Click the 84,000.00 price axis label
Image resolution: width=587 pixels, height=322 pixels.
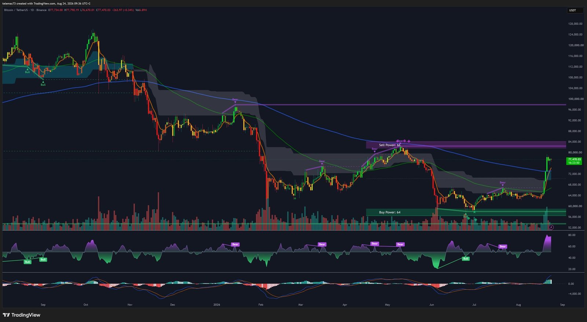tap(575, 142)
